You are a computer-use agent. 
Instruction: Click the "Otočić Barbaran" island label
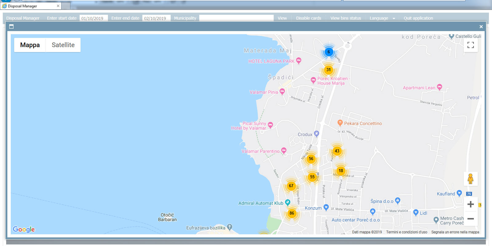(167, 217)
